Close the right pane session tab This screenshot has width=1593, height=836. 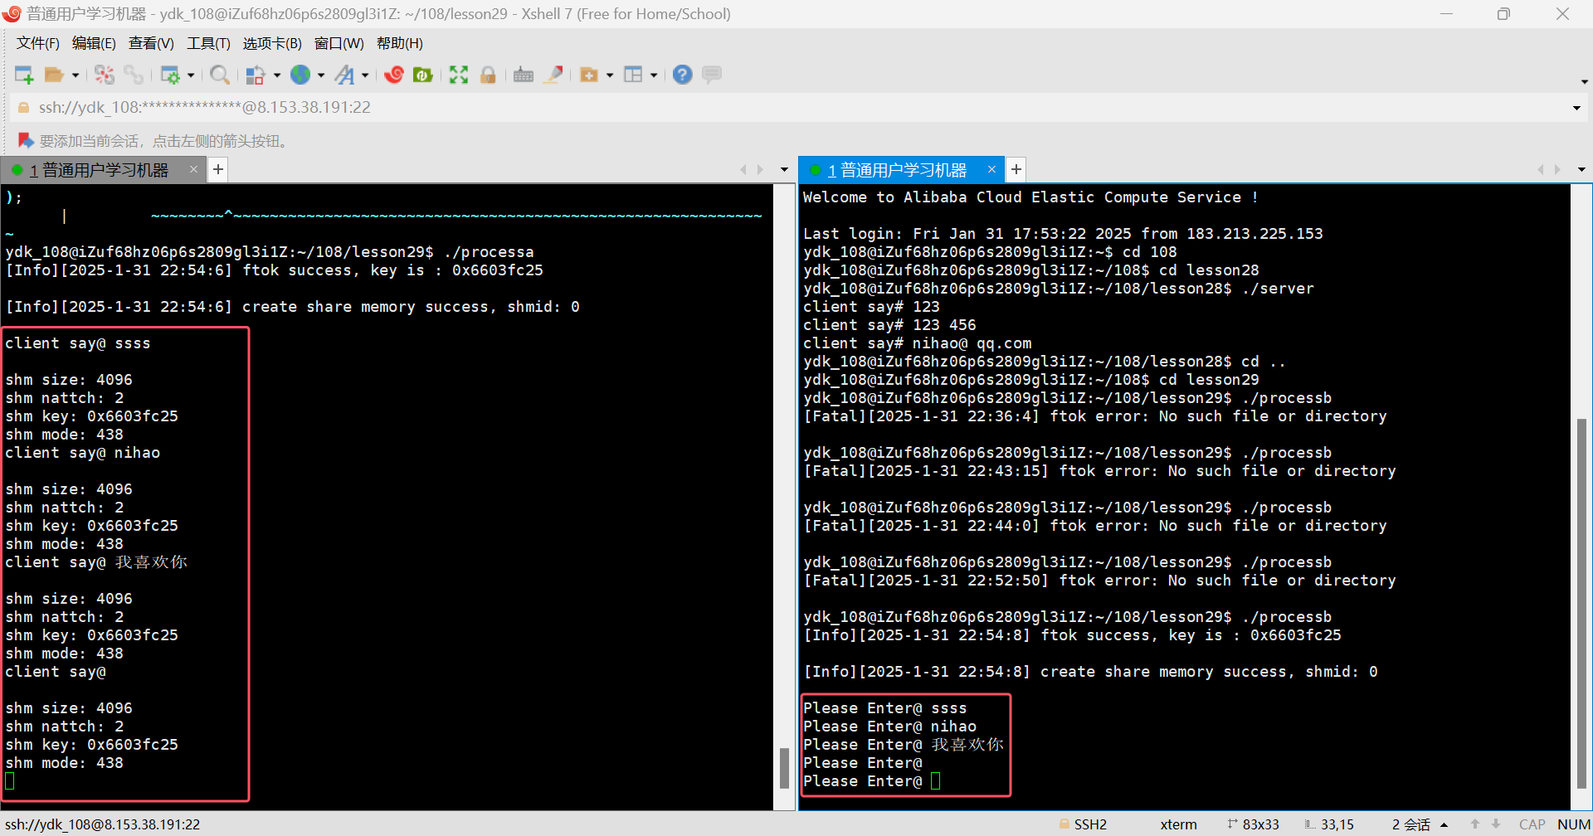coord(991,169)
